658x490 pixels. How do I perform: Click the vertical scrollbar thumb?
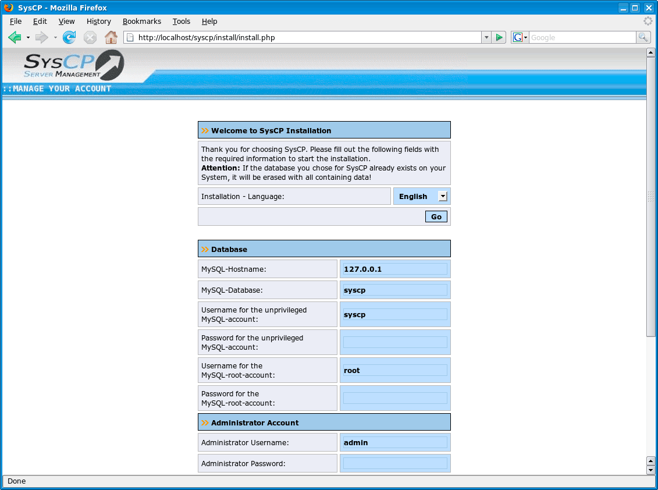[x=650, y=197]
